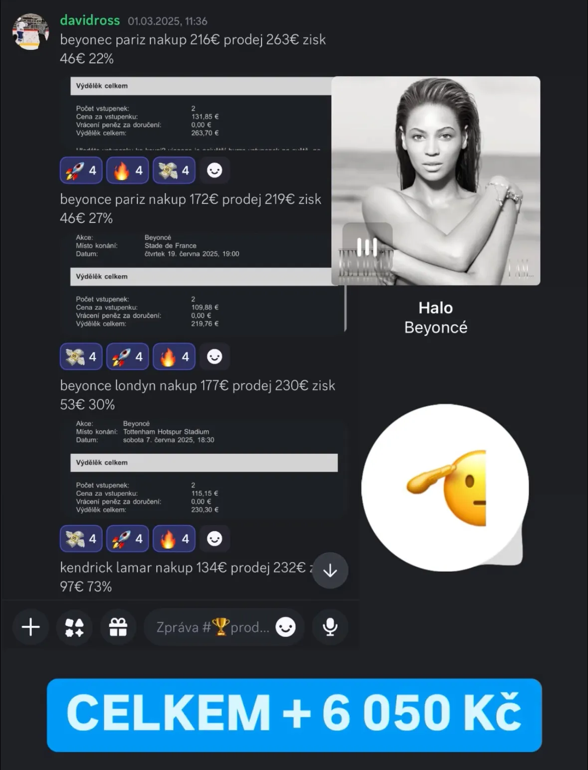Open the apps launcher icon
The width and height of the screenshot is (588, 770).
[74, 627]
